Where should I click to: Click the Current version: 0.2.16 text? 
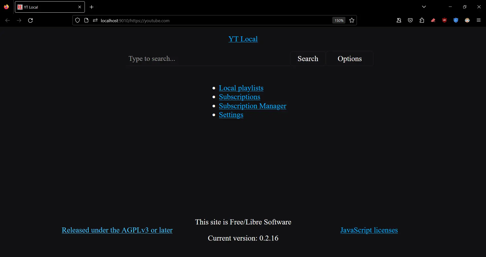pyautogui.click(x=243, y=238)
